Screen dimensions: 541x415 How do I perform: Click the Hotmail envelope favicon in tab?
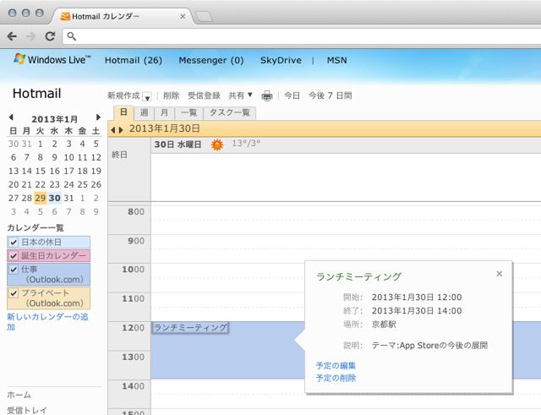pos(65,16)
